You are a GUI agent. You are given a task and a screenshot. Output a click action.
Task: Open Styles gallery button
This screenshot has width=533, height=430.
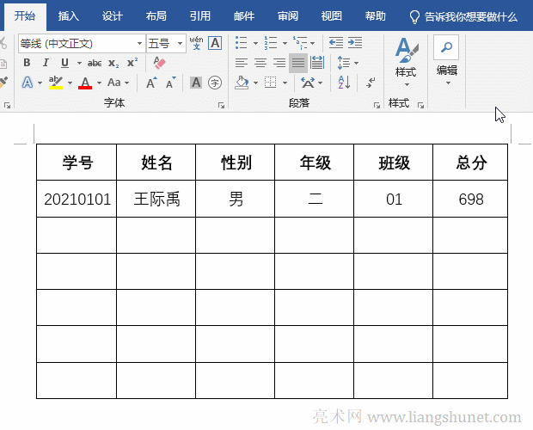coord(406,61)
